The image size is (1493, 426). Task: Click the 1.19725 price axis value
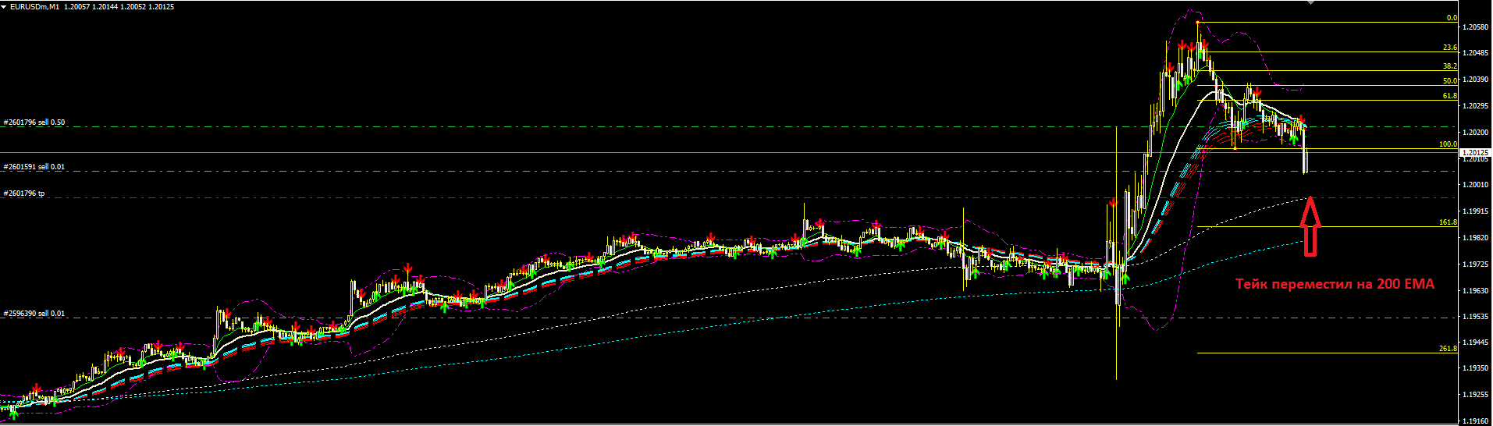click(x=1477, y=264)
